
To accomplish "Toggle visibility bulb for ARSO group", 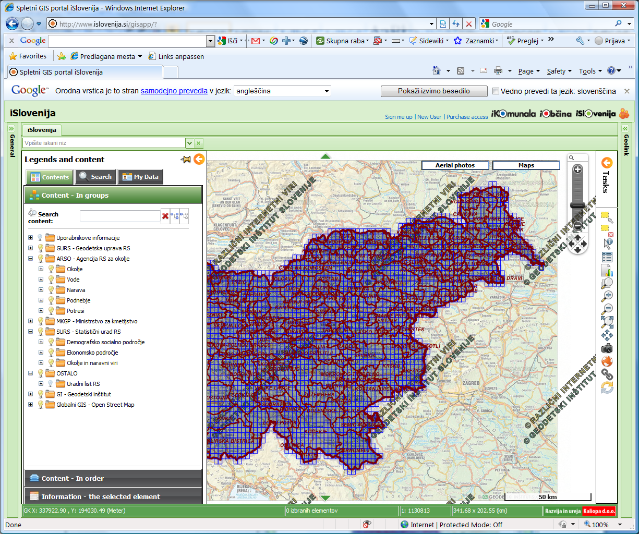I will click(x=40, y=259).
